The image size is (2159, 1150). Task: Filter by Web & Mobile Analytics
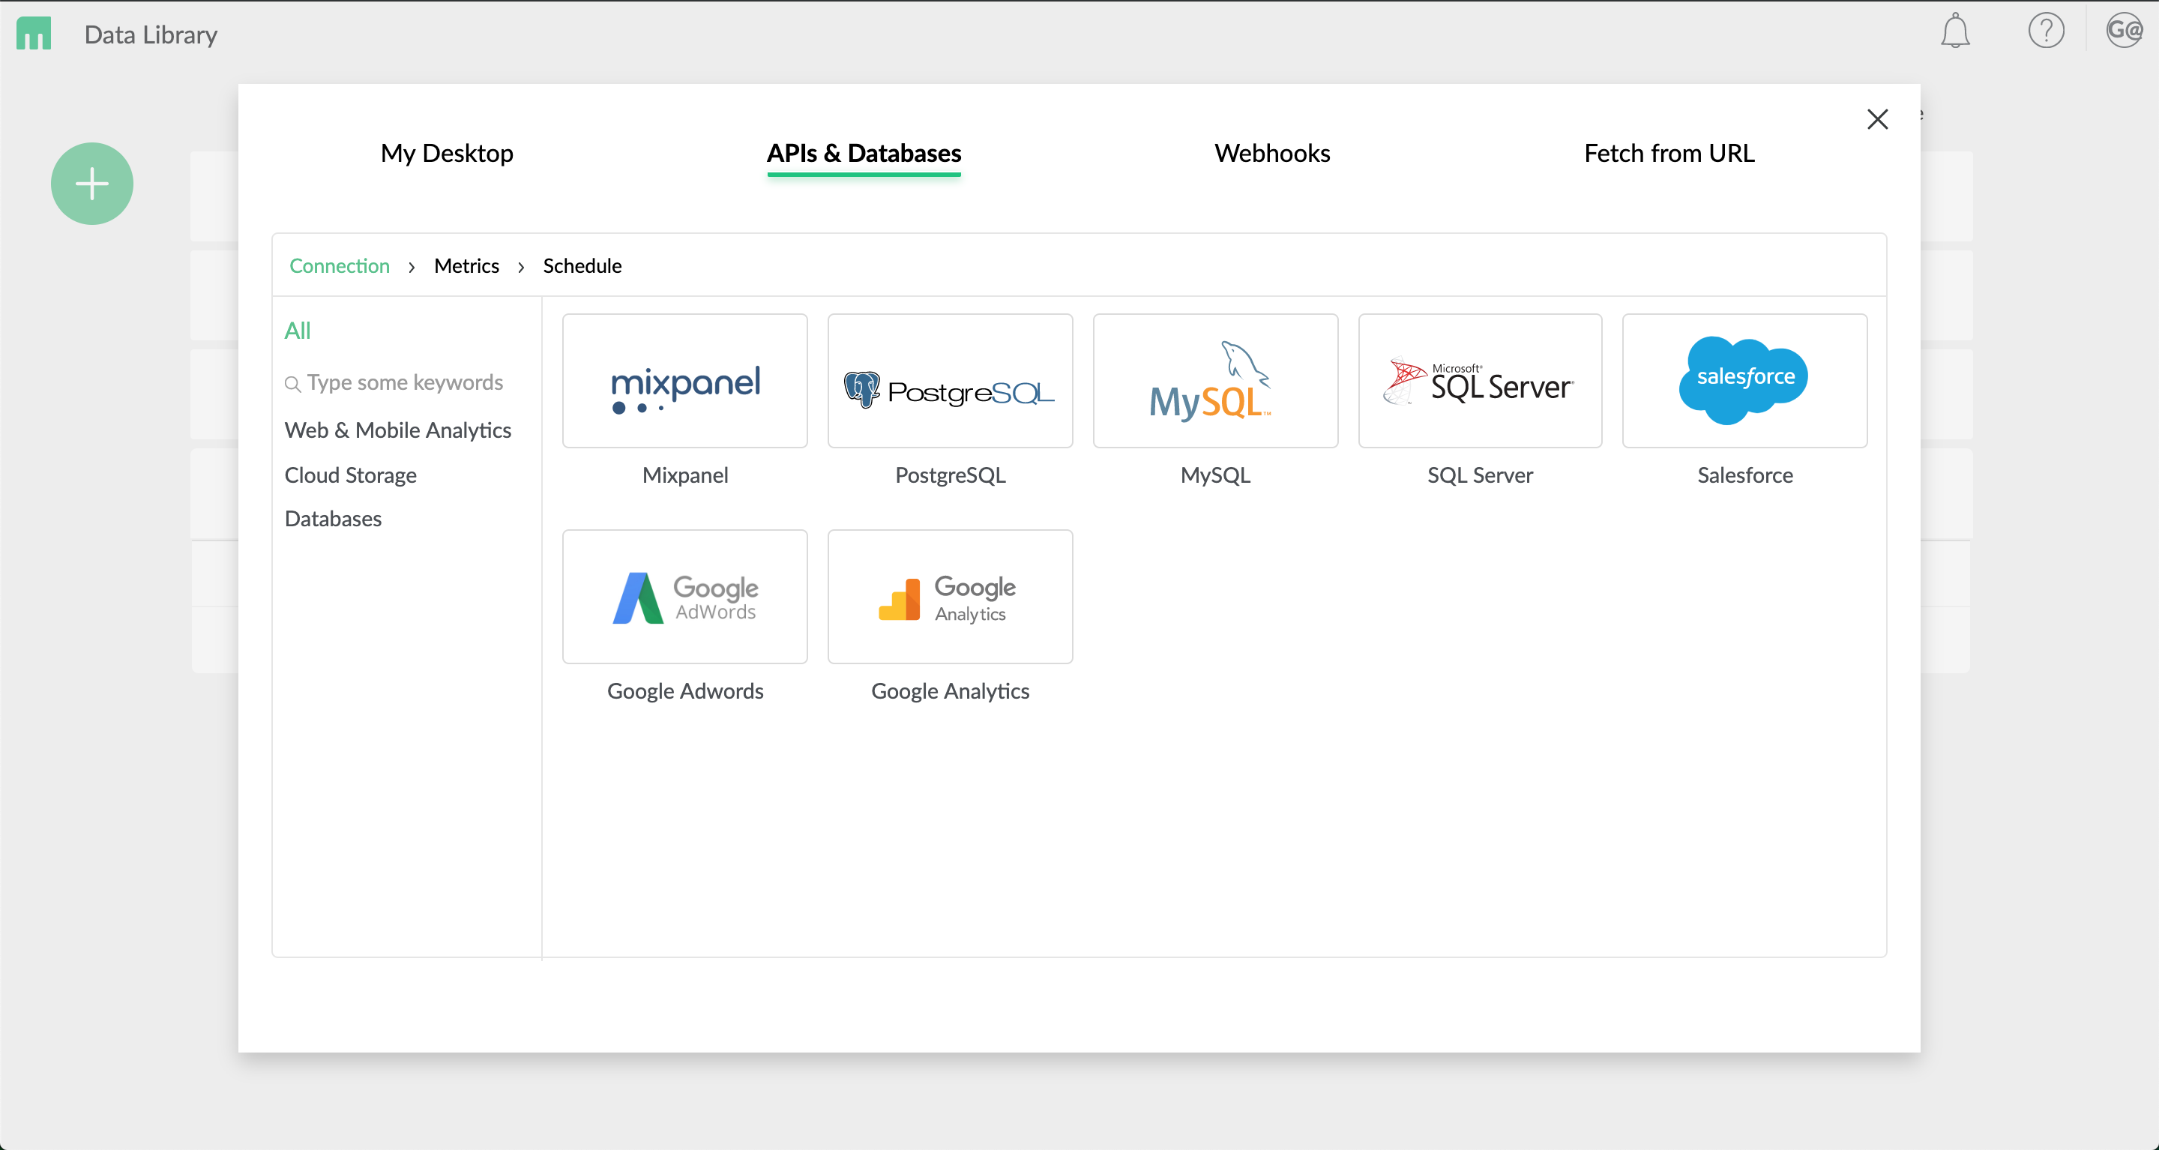click(x=397, y=430)
